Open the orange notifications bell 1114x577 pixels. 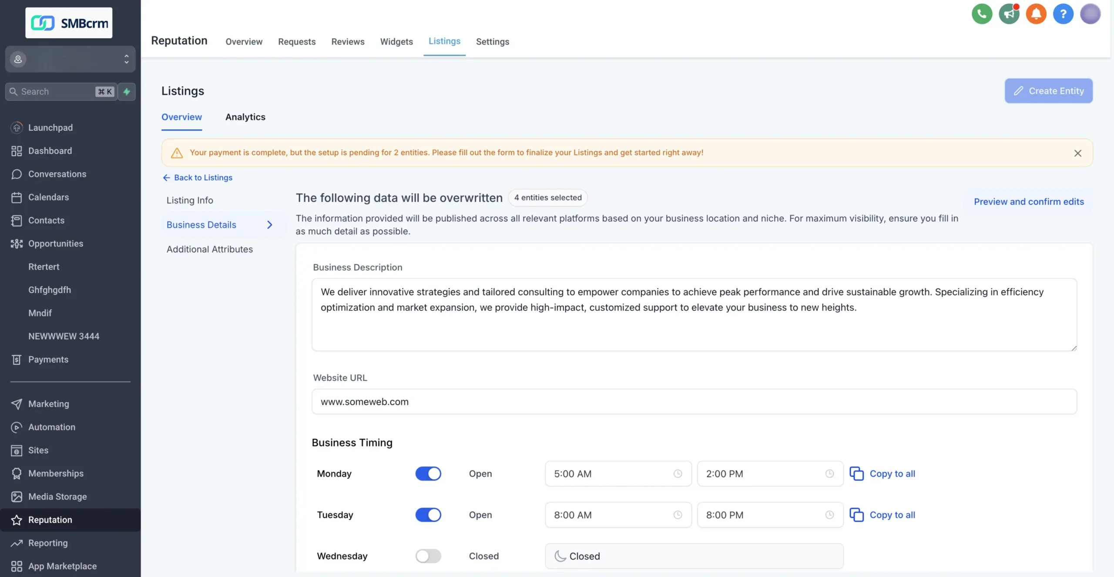point(1036,14)
